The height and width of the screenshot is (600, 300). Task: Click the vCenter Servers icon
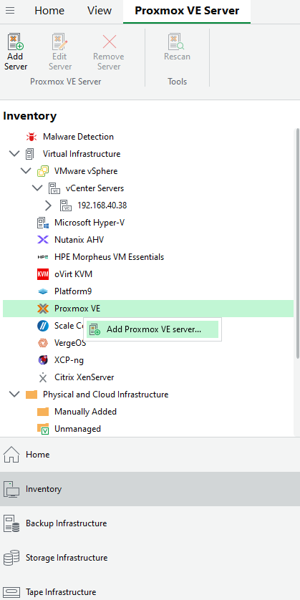pyautogui.click(x=54, y=188)
